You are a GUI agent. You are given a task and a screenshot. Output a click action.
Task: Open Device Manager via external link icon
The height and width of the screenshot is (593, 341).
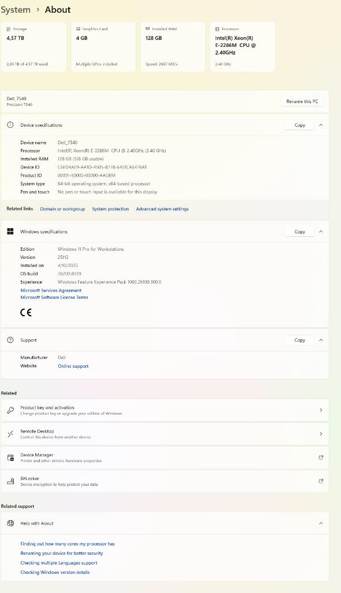click(x=321, y=457)
